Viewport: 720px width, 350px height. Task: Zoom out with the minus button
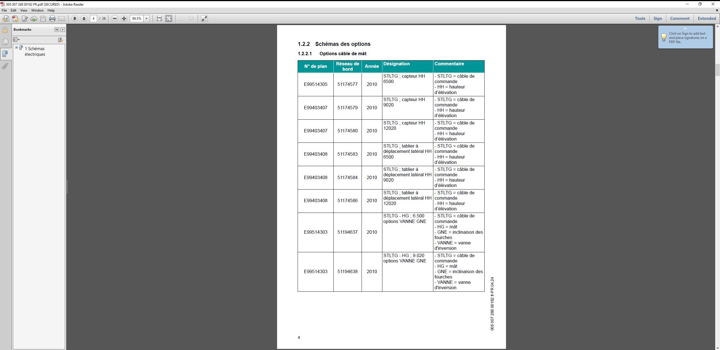(115, 19)
